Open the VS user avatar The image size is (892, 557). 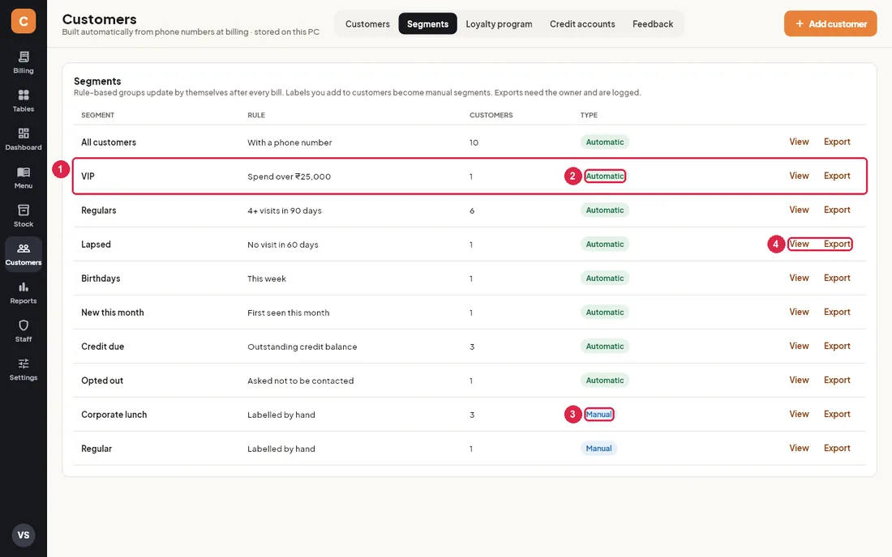pos(24,535)
